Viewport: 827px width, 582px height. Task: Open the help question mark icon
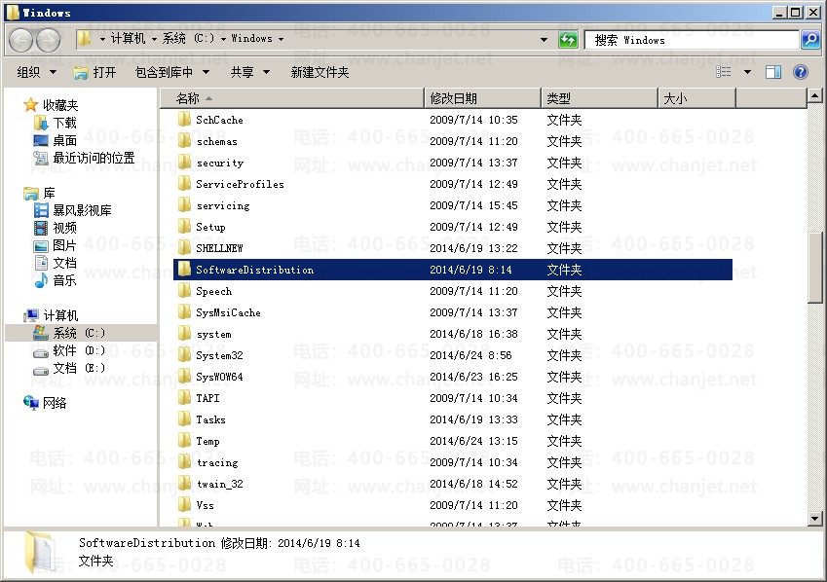[x=800, y=72]
